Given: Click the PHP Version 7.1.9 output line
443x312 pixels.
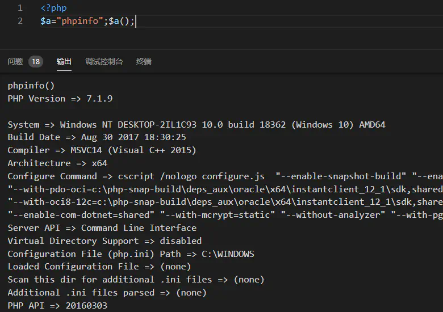Looking at the screenshot, I should coord(60,99).
